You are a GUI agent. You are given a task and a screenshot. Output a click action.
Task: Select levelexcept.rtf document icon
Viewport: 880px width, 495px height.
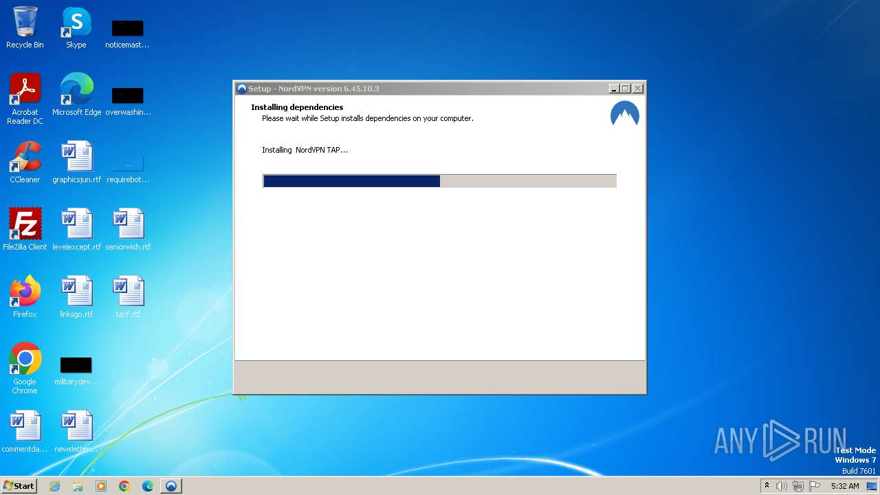click(x=76, y=230)
